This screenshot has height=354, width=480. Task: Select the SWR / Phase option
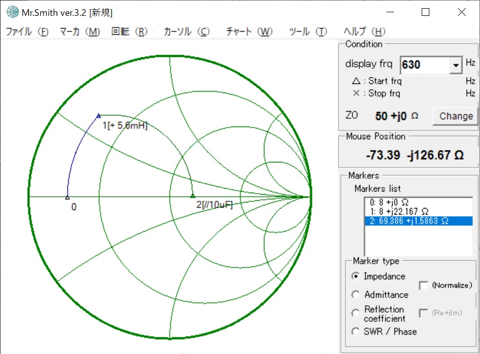[356, 331]
